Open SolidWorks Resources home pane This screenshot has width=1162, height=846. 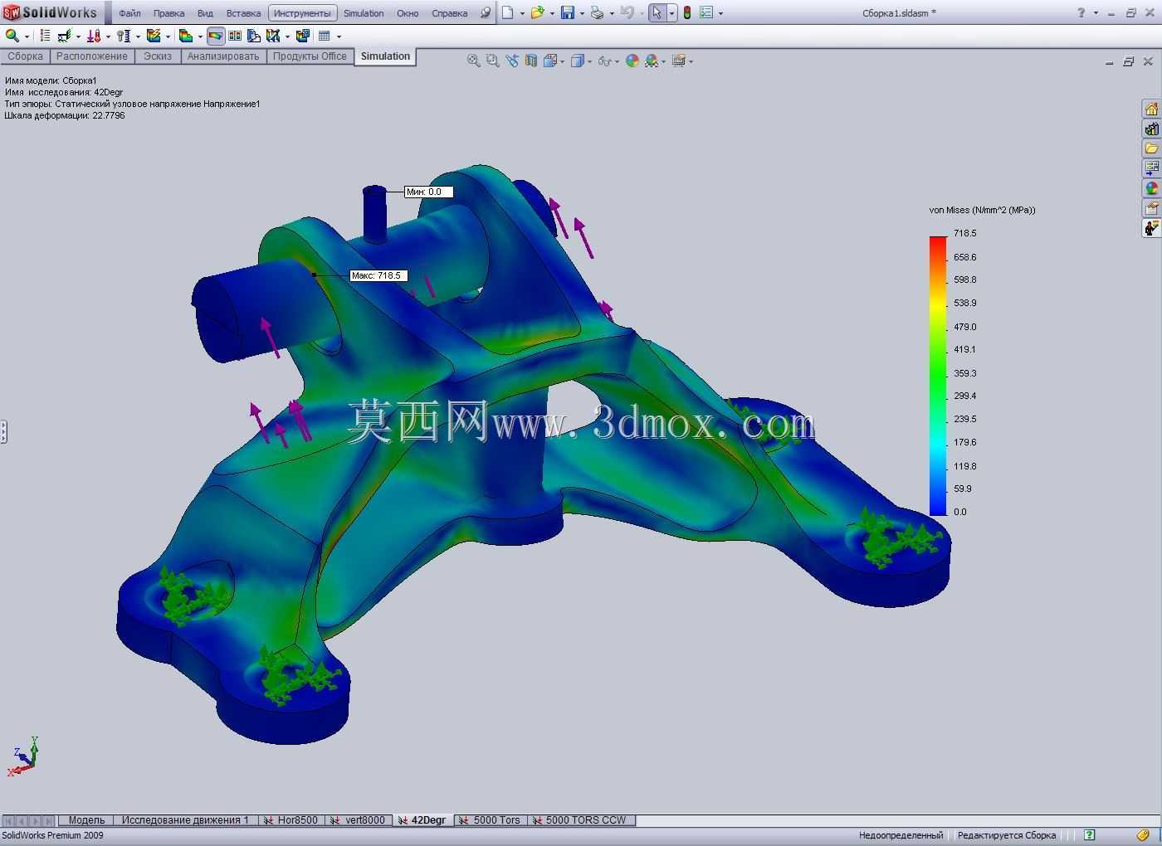point(1151,109)
